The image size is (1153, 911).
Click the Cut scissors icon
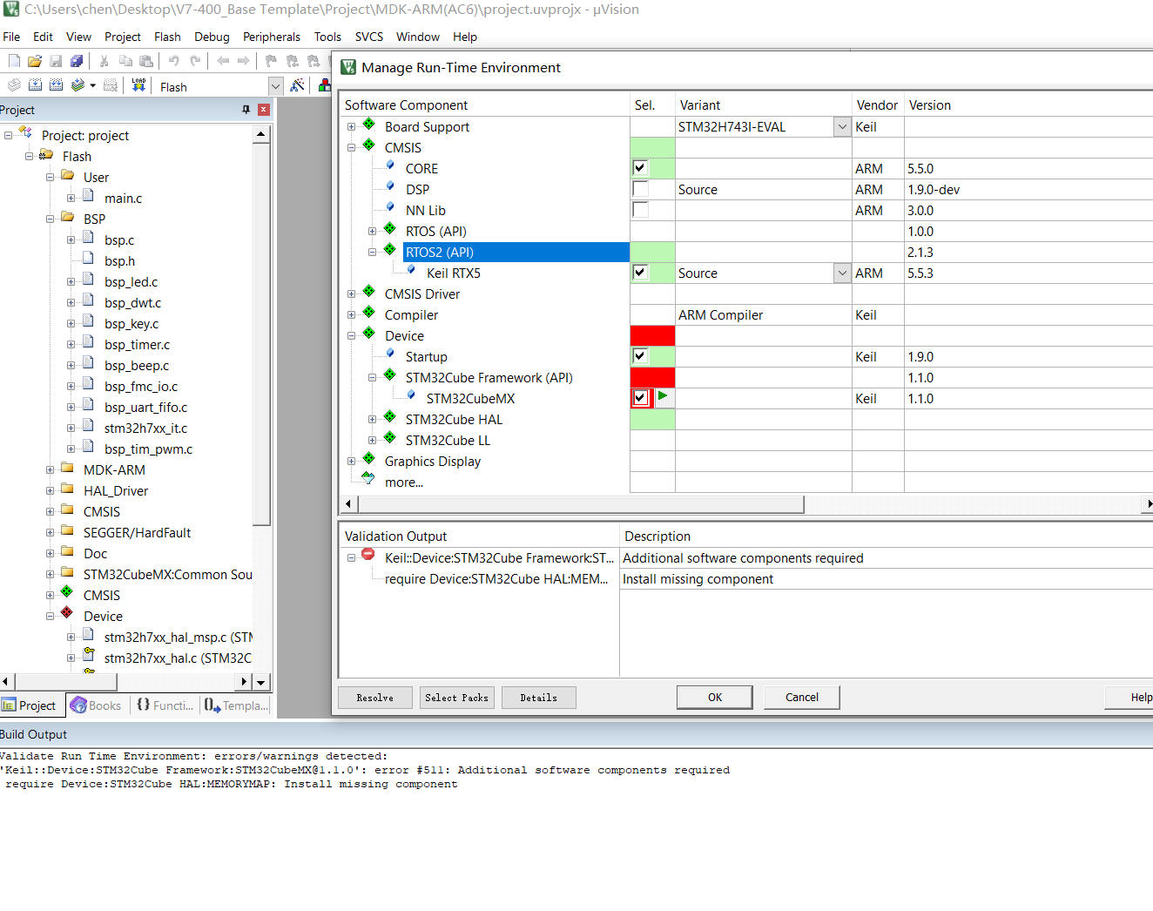104,61
